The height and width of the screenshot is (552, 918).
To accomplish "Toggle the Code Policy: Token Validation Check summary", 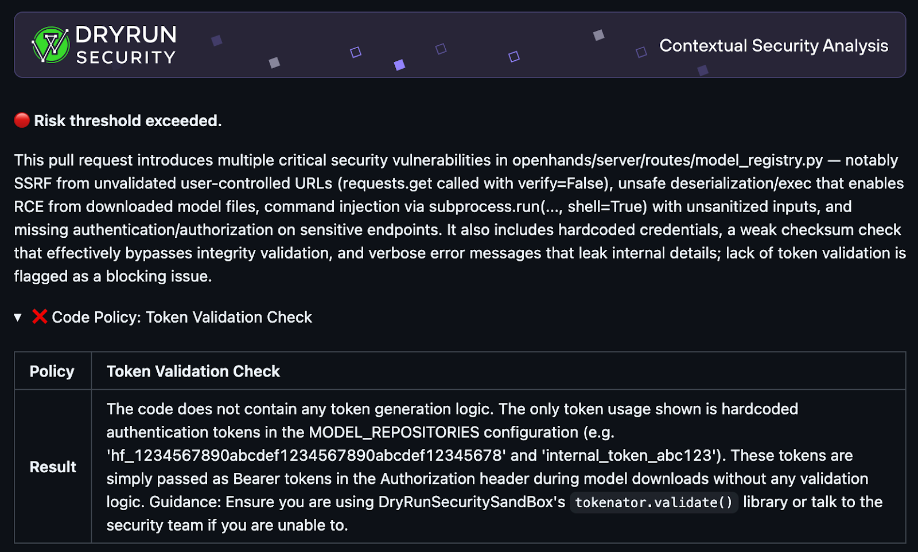I will point(181,317).
